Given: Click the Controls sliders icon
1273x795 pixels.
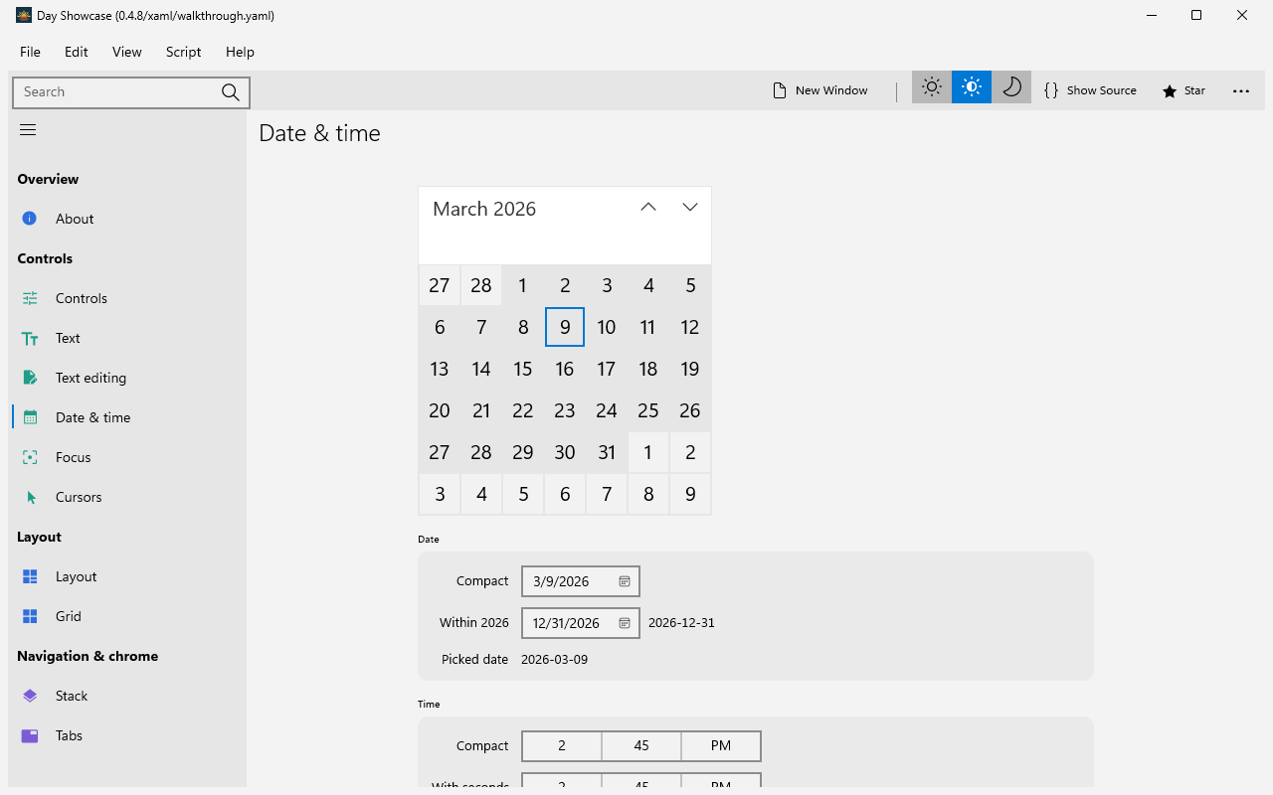Looking at the screenshot, I should [30, 298].
